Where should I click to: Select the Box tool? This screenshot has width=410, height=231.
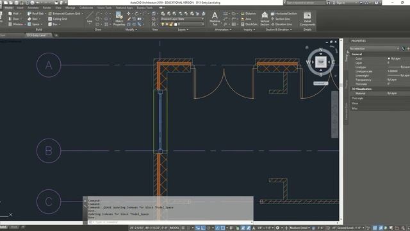coord(53,24)
